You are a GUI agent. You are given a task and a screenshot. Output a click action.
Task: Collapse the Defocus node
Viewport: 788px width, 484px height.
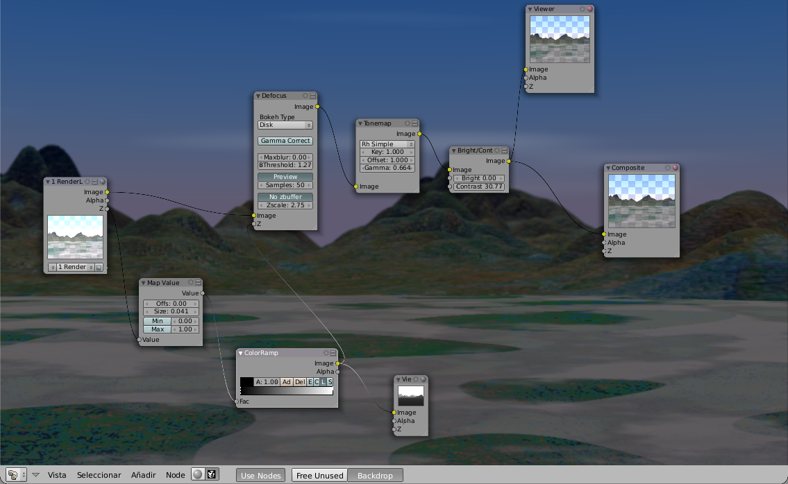point(258,96)
